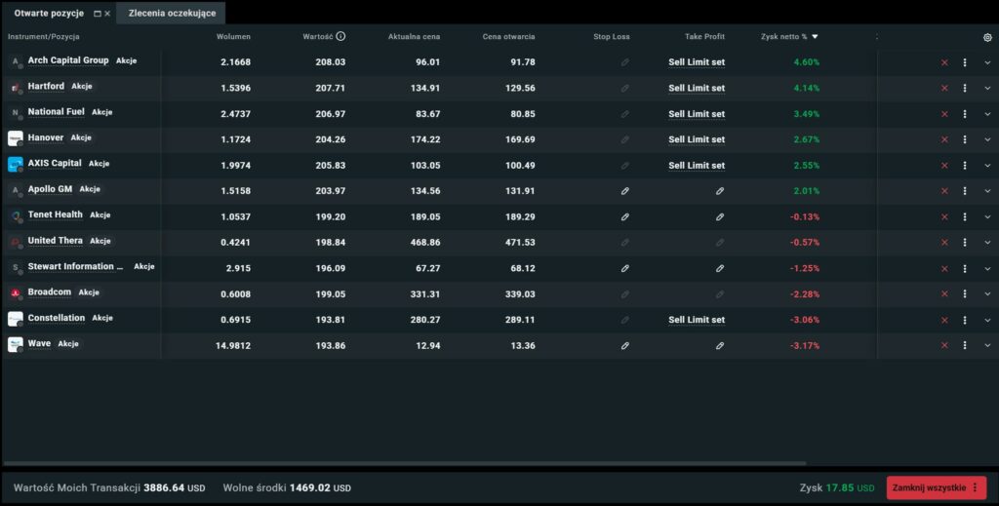Expand the Wave position row chevron
Screen dimensions: 999x506
click(x=987, y=345)
